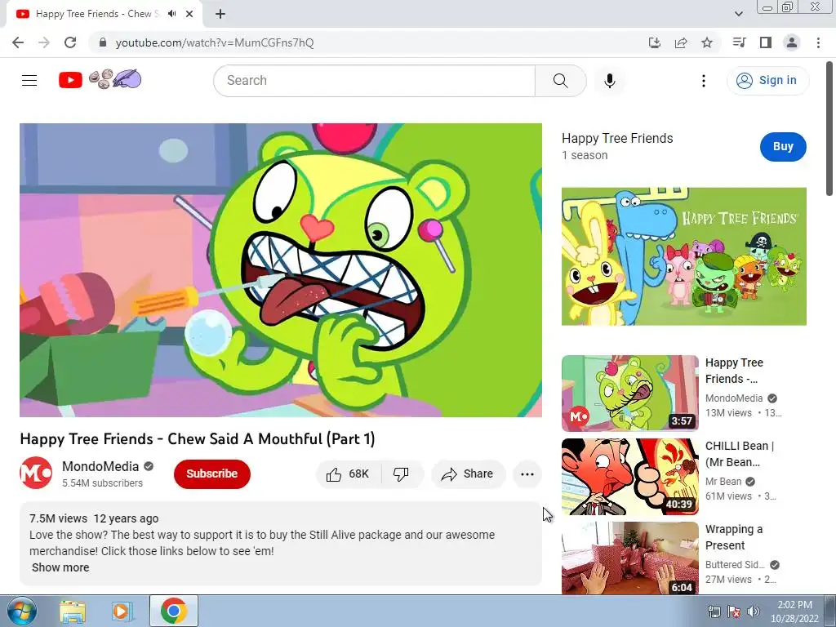Open Chrome profile avatar

click(792, 42)
